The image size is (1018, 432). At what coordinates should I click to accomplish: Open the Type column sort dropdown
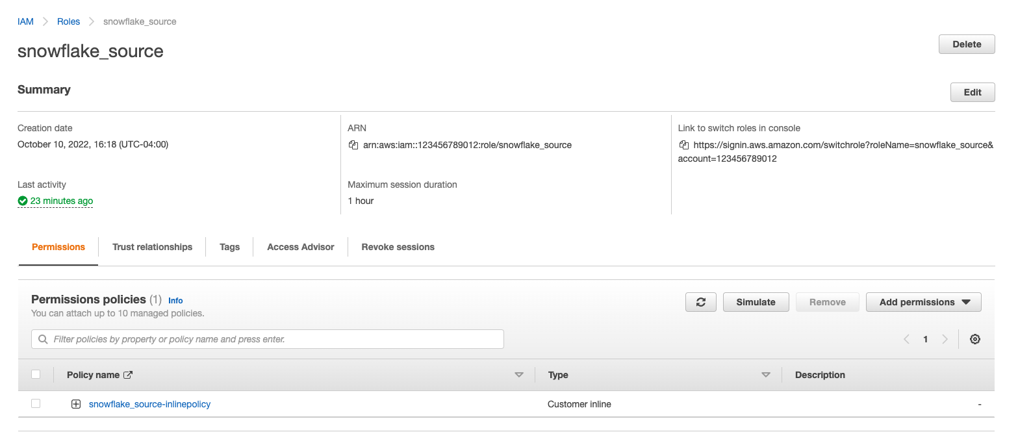coord(766,374)
